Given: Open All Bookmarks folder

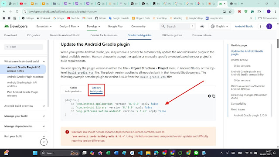Looking at the screenshot, I should click(x=267, y=18).
